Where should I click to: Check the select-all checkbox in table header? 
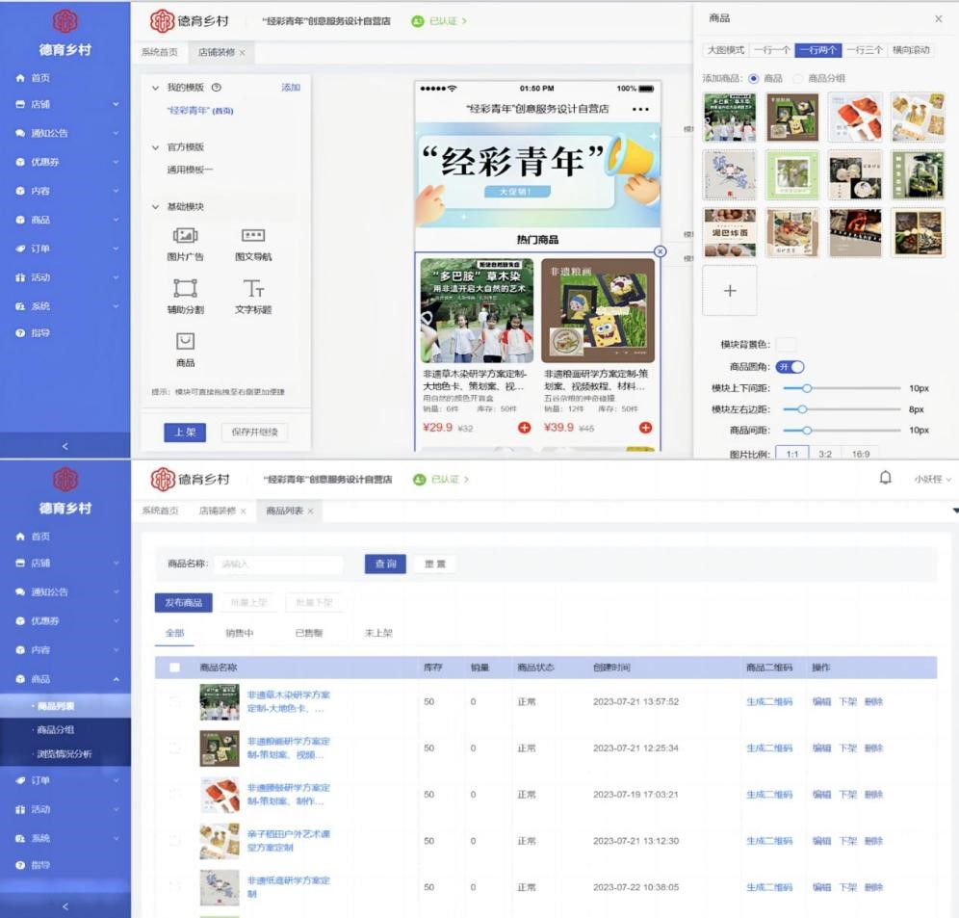pos(174,668)
